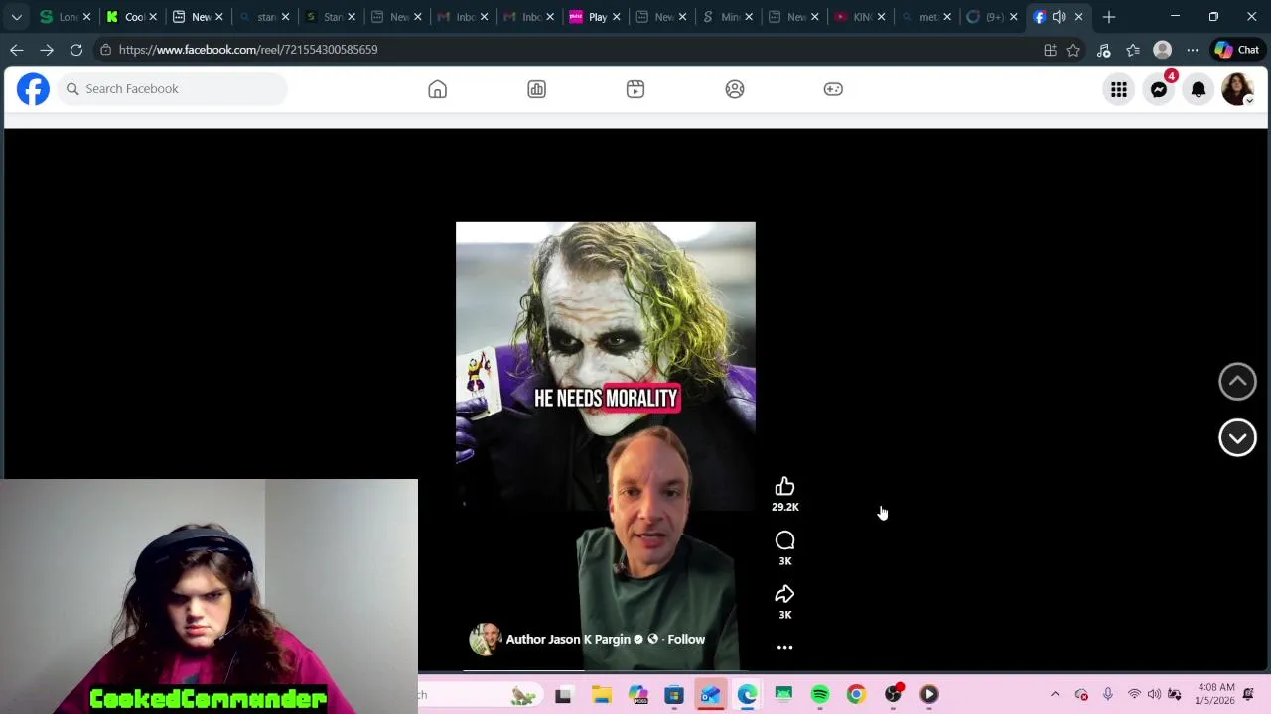The image size is (1271, 714).
Task: Add this page to favorites star
Action: click(1073, 50)
